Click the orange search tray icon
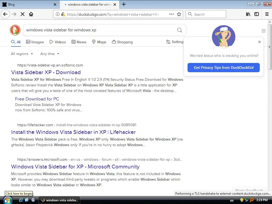The image size is (272, 204). [x=251, y=200]
